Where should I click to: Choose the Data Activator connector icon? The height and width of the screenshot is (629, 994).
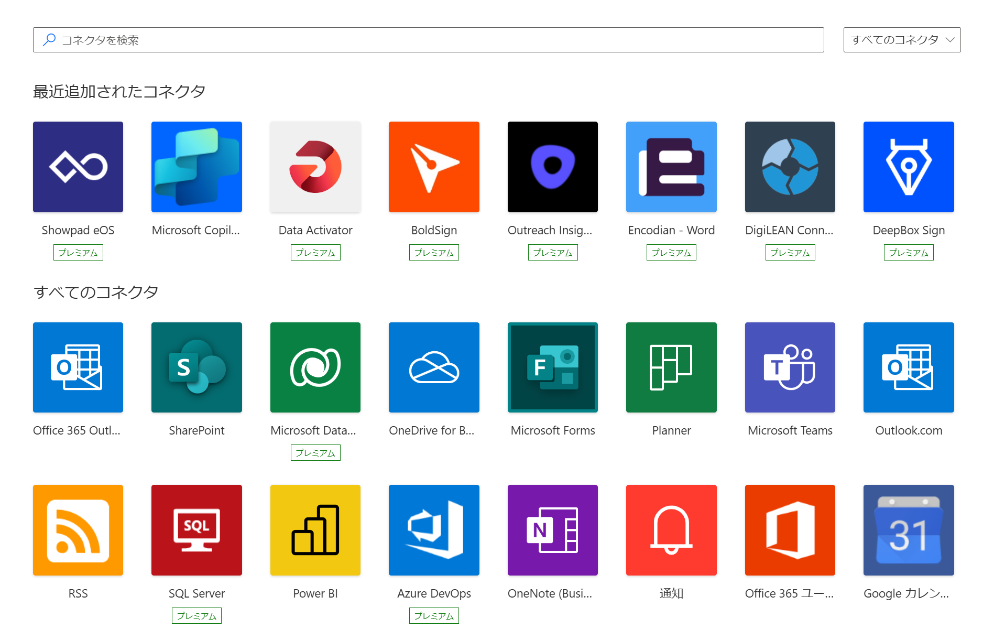(x=315, y=167)
